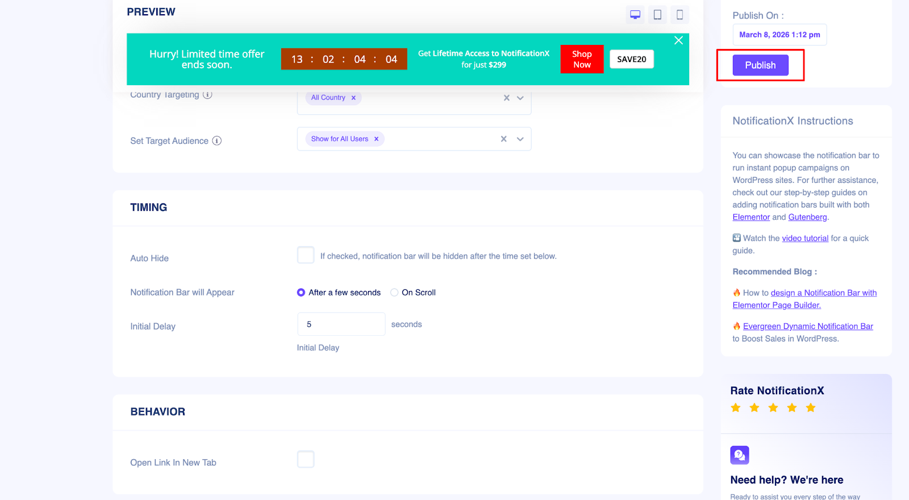This screenshot has height=500, width=909.
Task: Click the support chat icon above Need help
Action: tap(740, 455)
